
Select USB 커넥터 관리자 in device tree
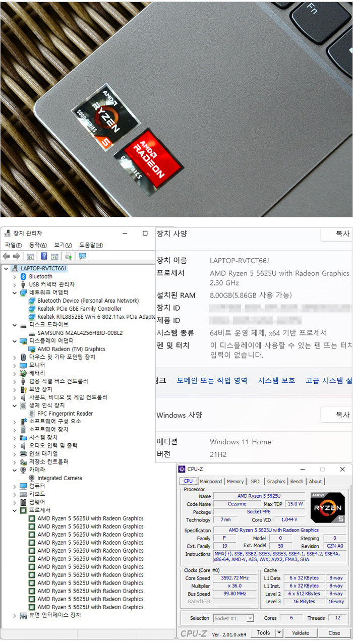tap(51, 284)
